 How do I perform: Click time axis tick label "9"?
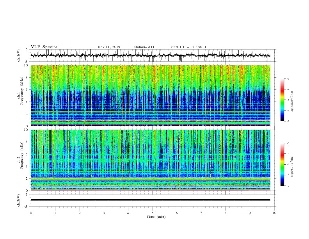pos(250,213)
